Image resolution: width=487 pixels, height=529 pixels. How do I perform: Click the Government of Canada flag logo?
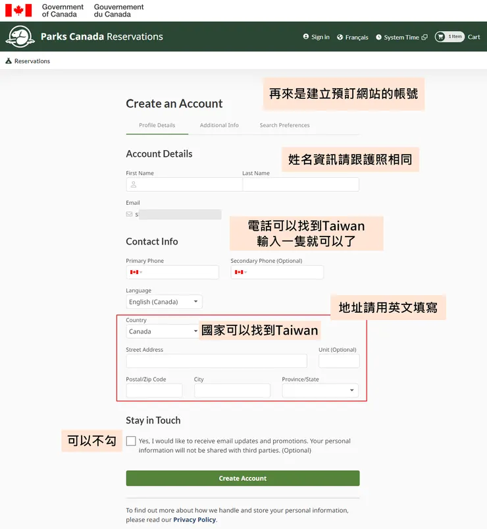tap(18, 10)
